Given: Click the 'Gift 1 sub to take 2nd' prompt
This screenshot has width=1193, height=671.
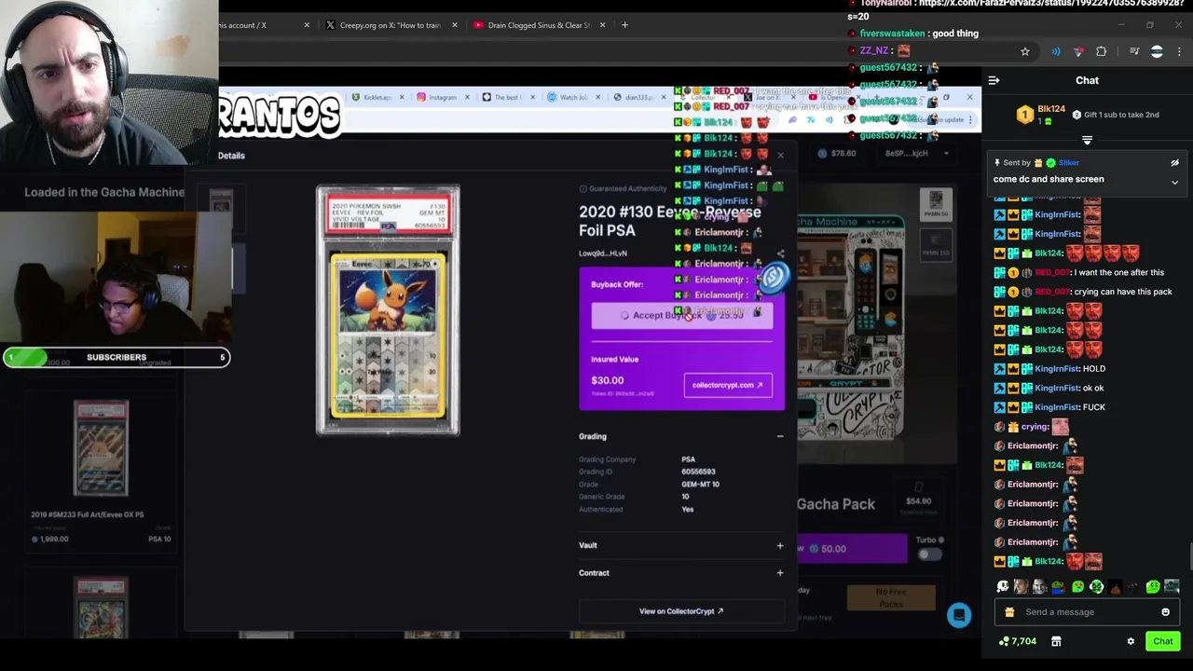Looking at the screenshot, I should tap(1116, 115).
